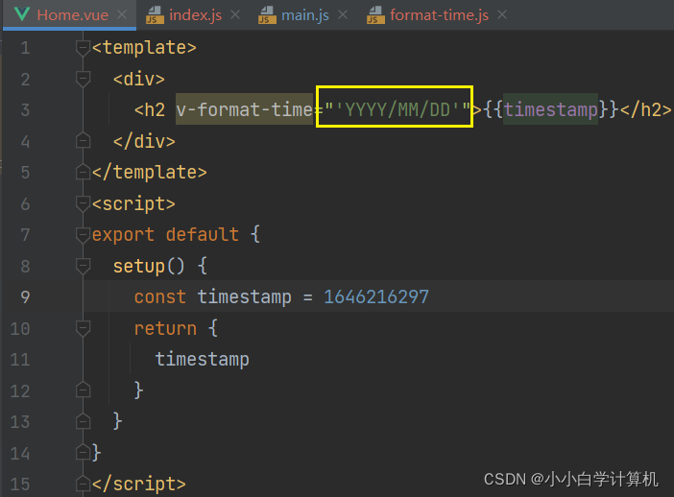The width and height of the screenshot is (674, 497).
Task: Collapse the setup() function fold on line 8
Action: click(83, 266)
